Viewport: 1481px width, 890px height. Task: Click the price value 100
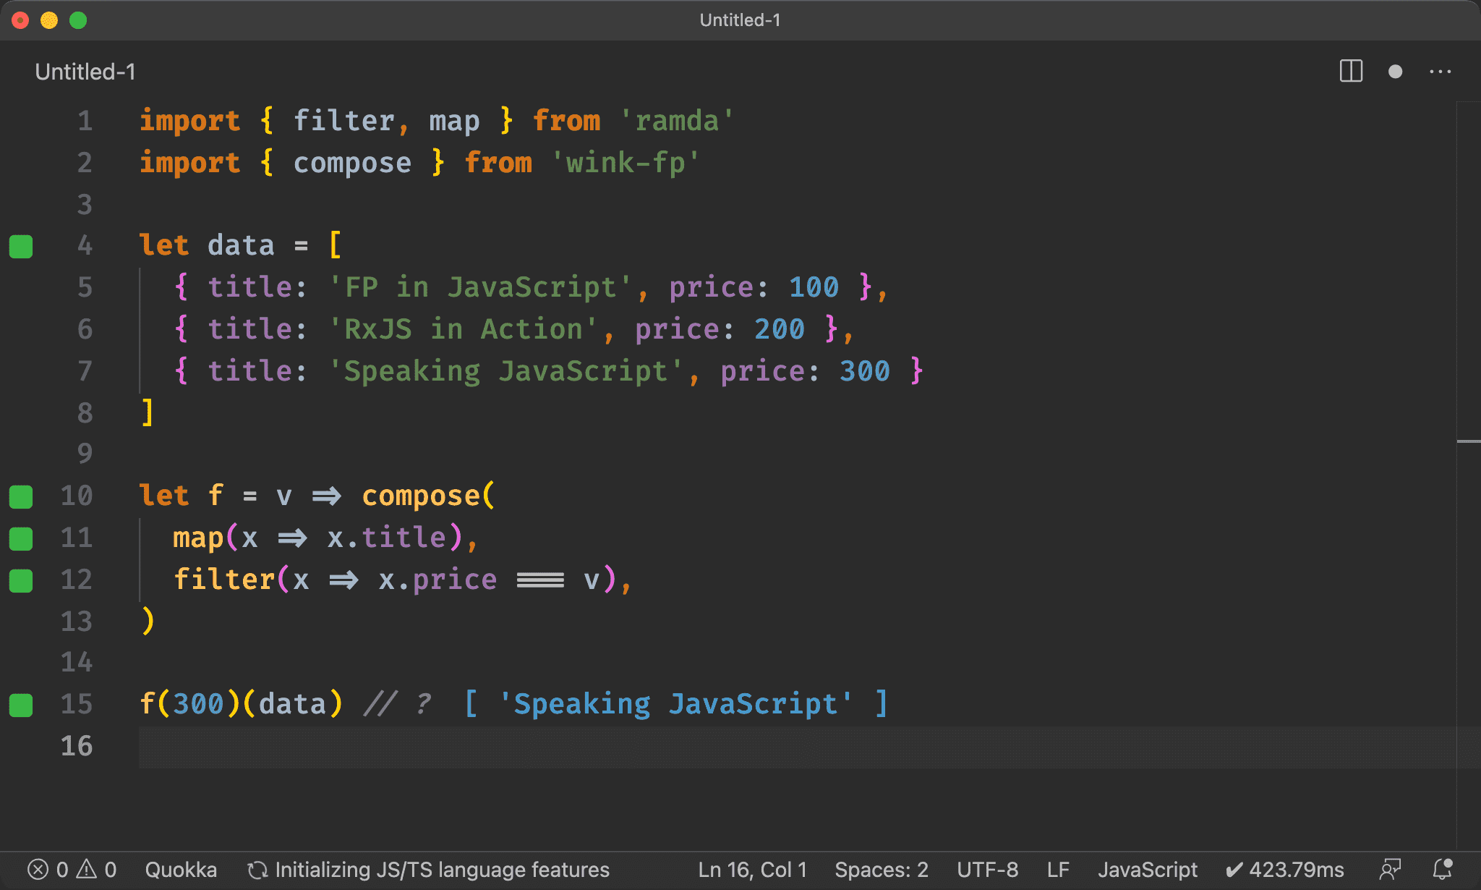(x=814, y=287)
